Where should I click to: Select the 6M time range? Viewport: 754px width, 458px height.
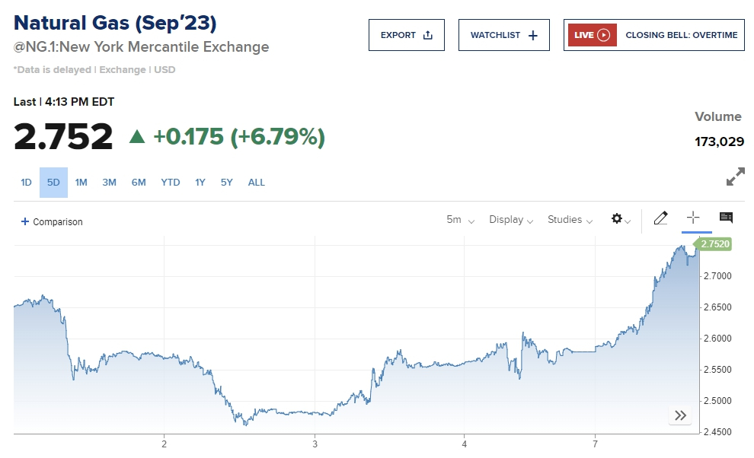[138, 183]
